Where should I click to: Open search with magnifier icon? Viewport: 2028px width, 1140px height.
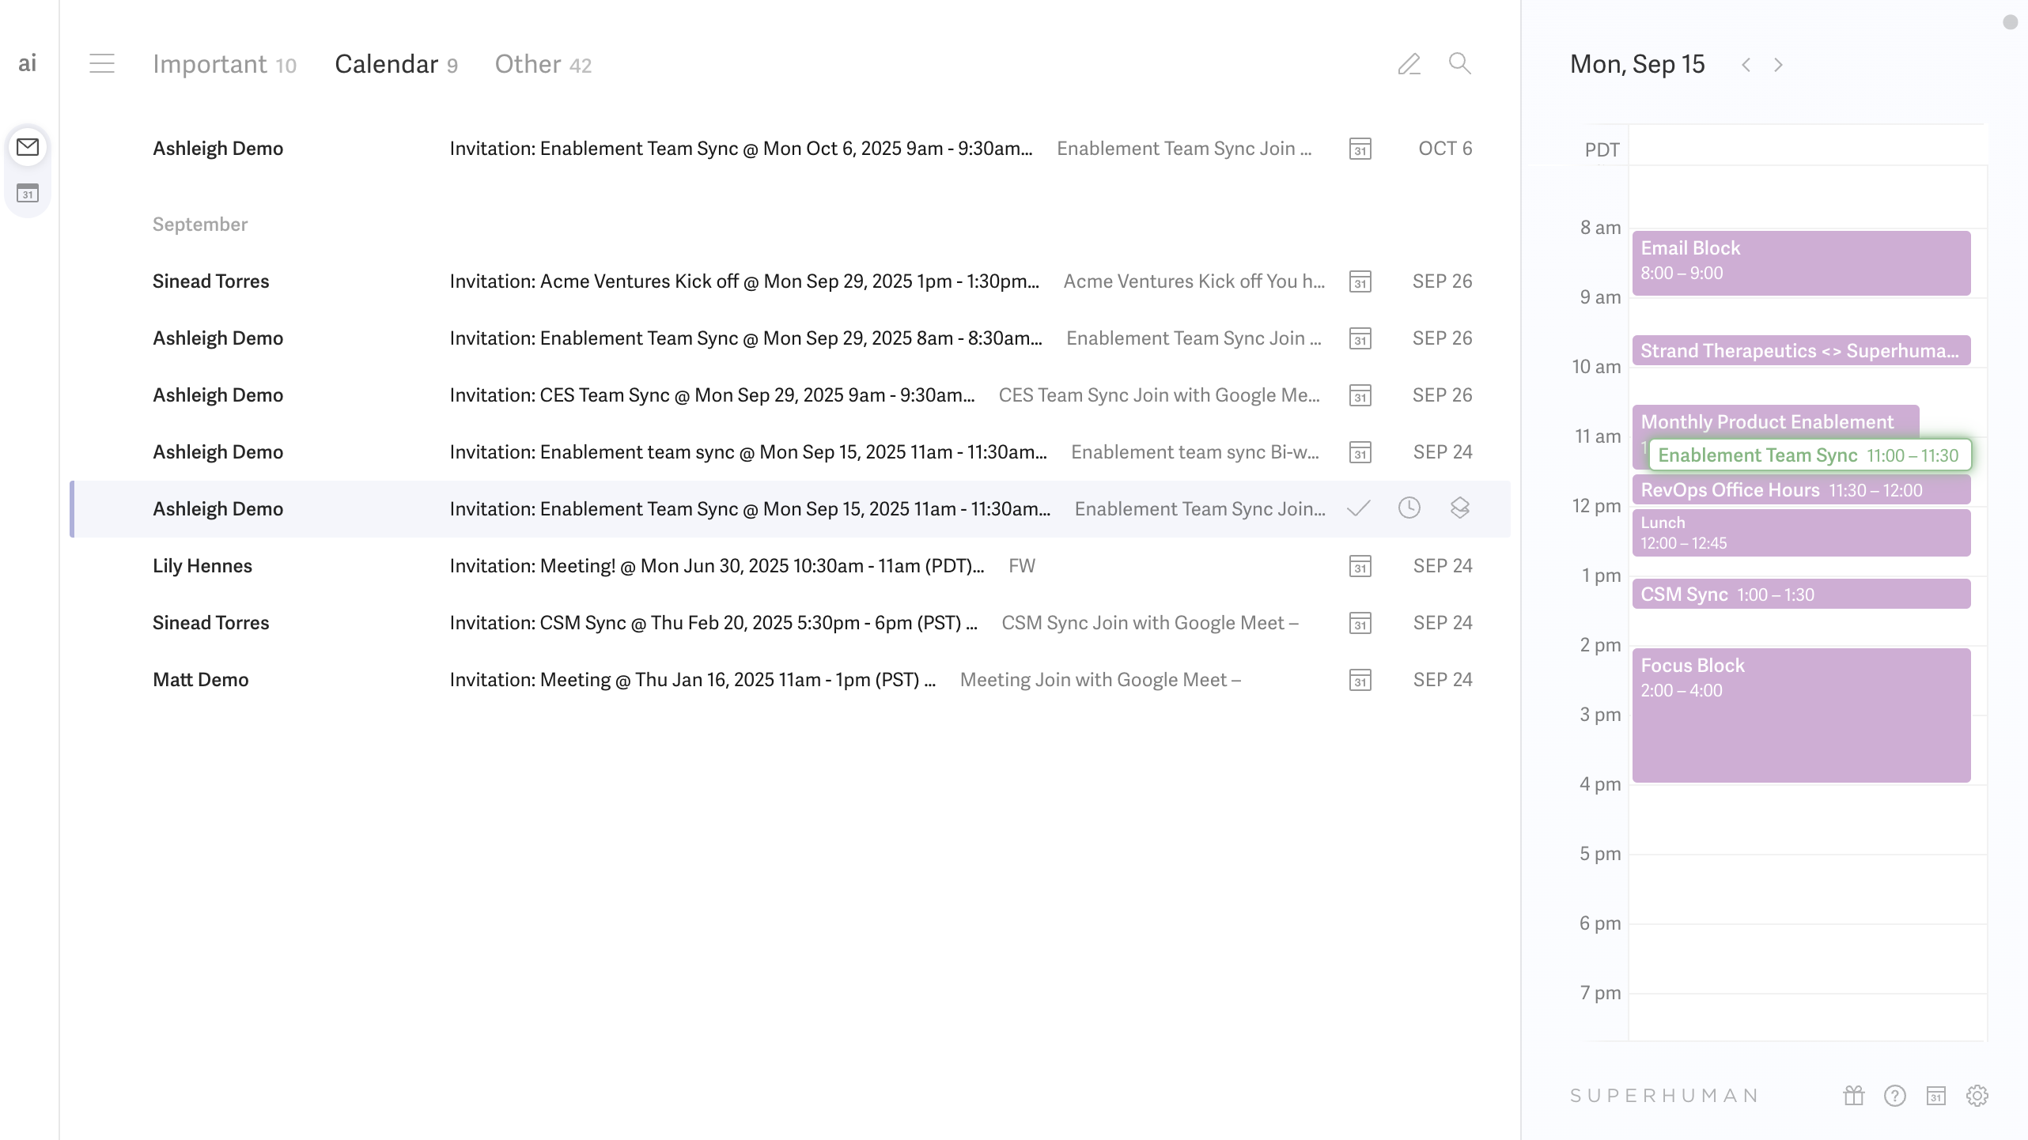pos(1459,63)
